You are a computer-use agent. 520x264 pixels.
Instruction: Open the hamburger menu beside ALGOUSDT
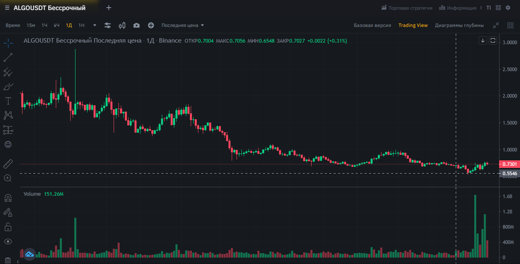point(7,8)
